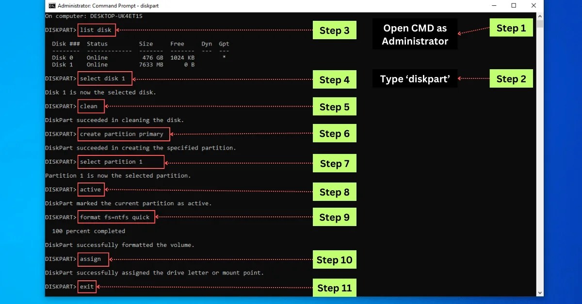Select the Step 2 label
The height and width of the screenshot is (304, 582).
[511, 78]
